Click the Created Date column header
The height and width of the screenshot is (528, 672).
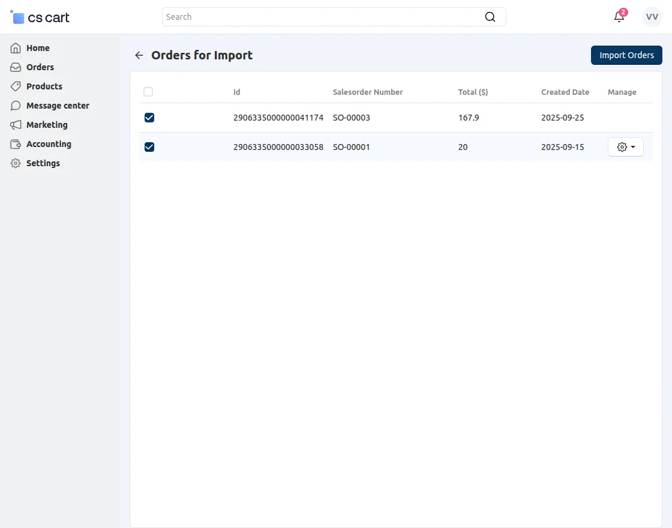click(x=565, y=92)
